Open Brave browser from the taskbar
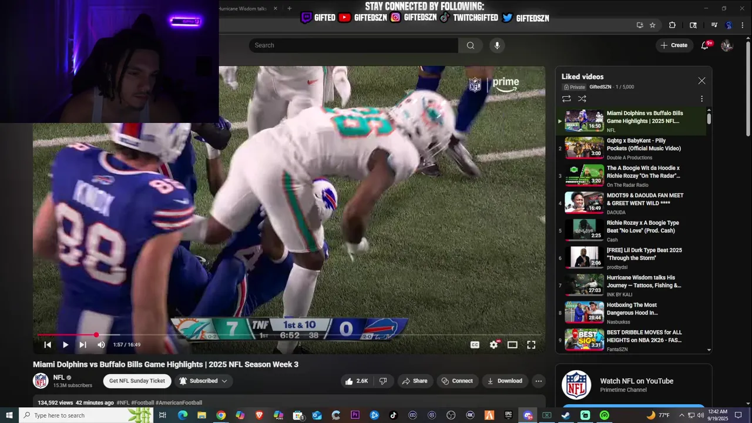This screenshot has height=423, width=752. coord(259,415)
